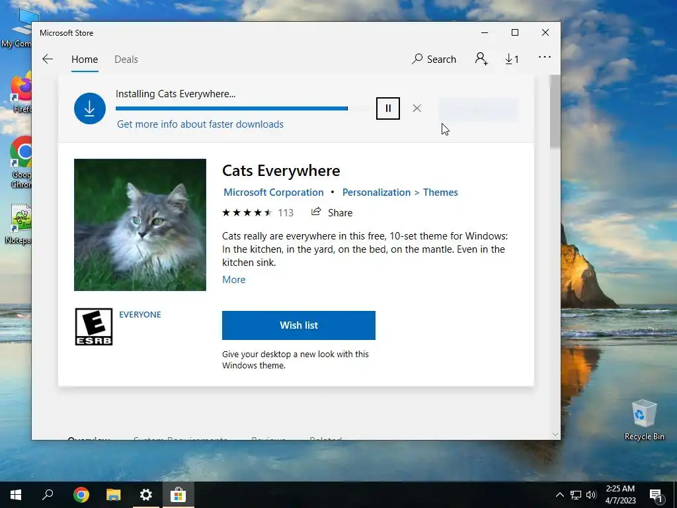Click 'Give your desktop a new look' text
This screenshot has height=508, width=677.
tap(296, 359)
